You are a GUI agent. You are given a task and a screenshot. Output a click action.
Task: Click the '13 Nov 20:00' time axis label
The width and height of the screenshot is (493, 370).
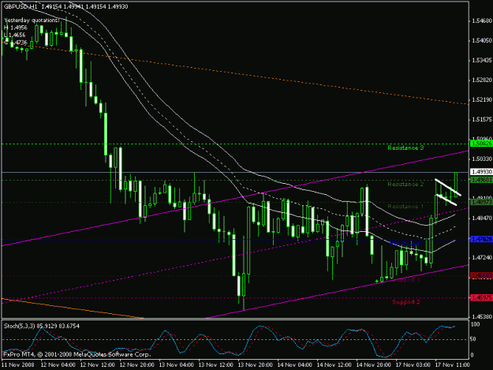pos(255,365)
